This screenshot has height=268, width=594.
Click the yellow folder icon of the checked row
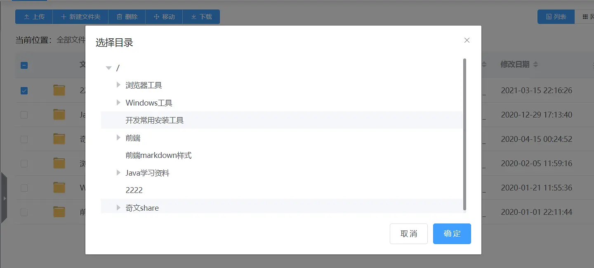[x=59, y=90]
